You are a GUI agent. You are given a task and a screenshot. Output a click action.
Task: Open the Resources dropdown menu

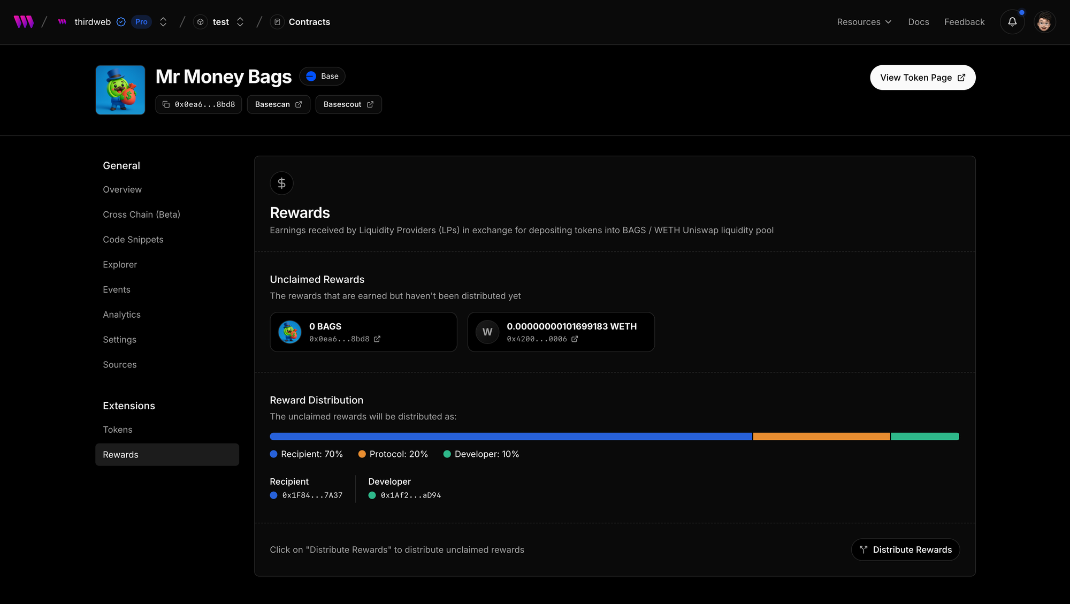tap(864, 22)
